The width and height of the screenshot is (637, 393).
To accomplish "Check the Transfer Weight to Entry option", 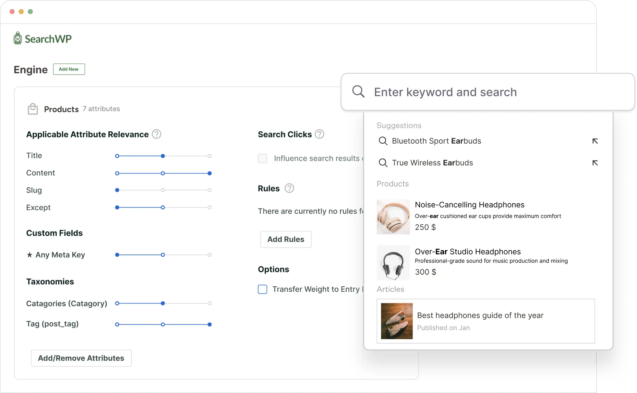I will click(262, 289).
